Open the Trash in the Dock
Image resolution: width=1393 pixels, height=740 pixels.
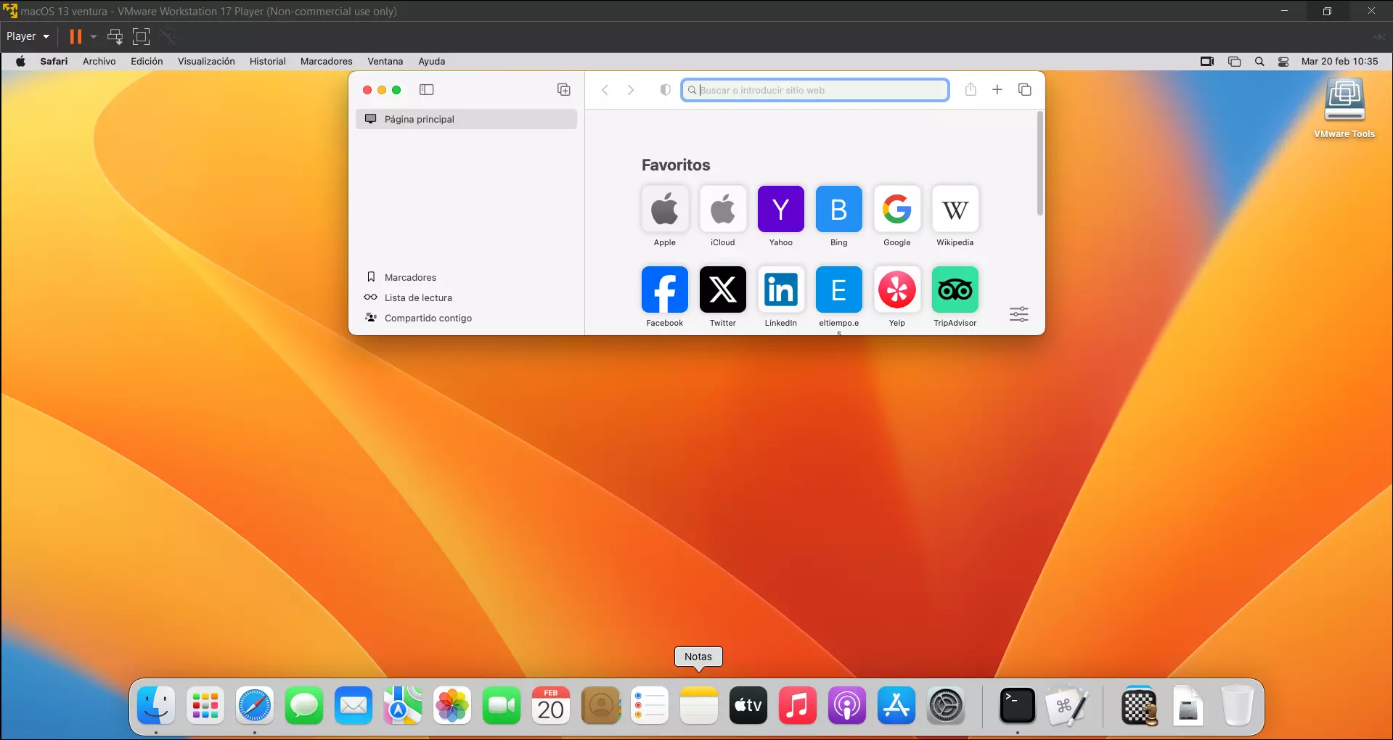pos(1238,705)
